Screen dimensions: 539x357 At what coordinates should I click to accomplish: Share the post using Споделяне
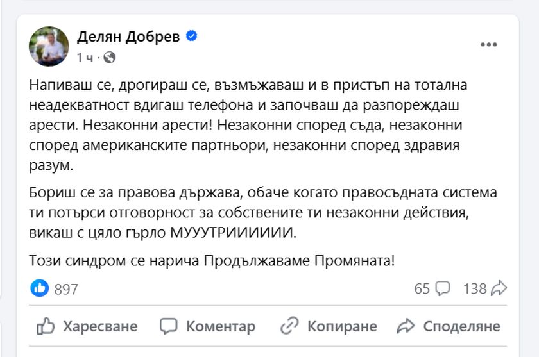[x=448, y=326]
